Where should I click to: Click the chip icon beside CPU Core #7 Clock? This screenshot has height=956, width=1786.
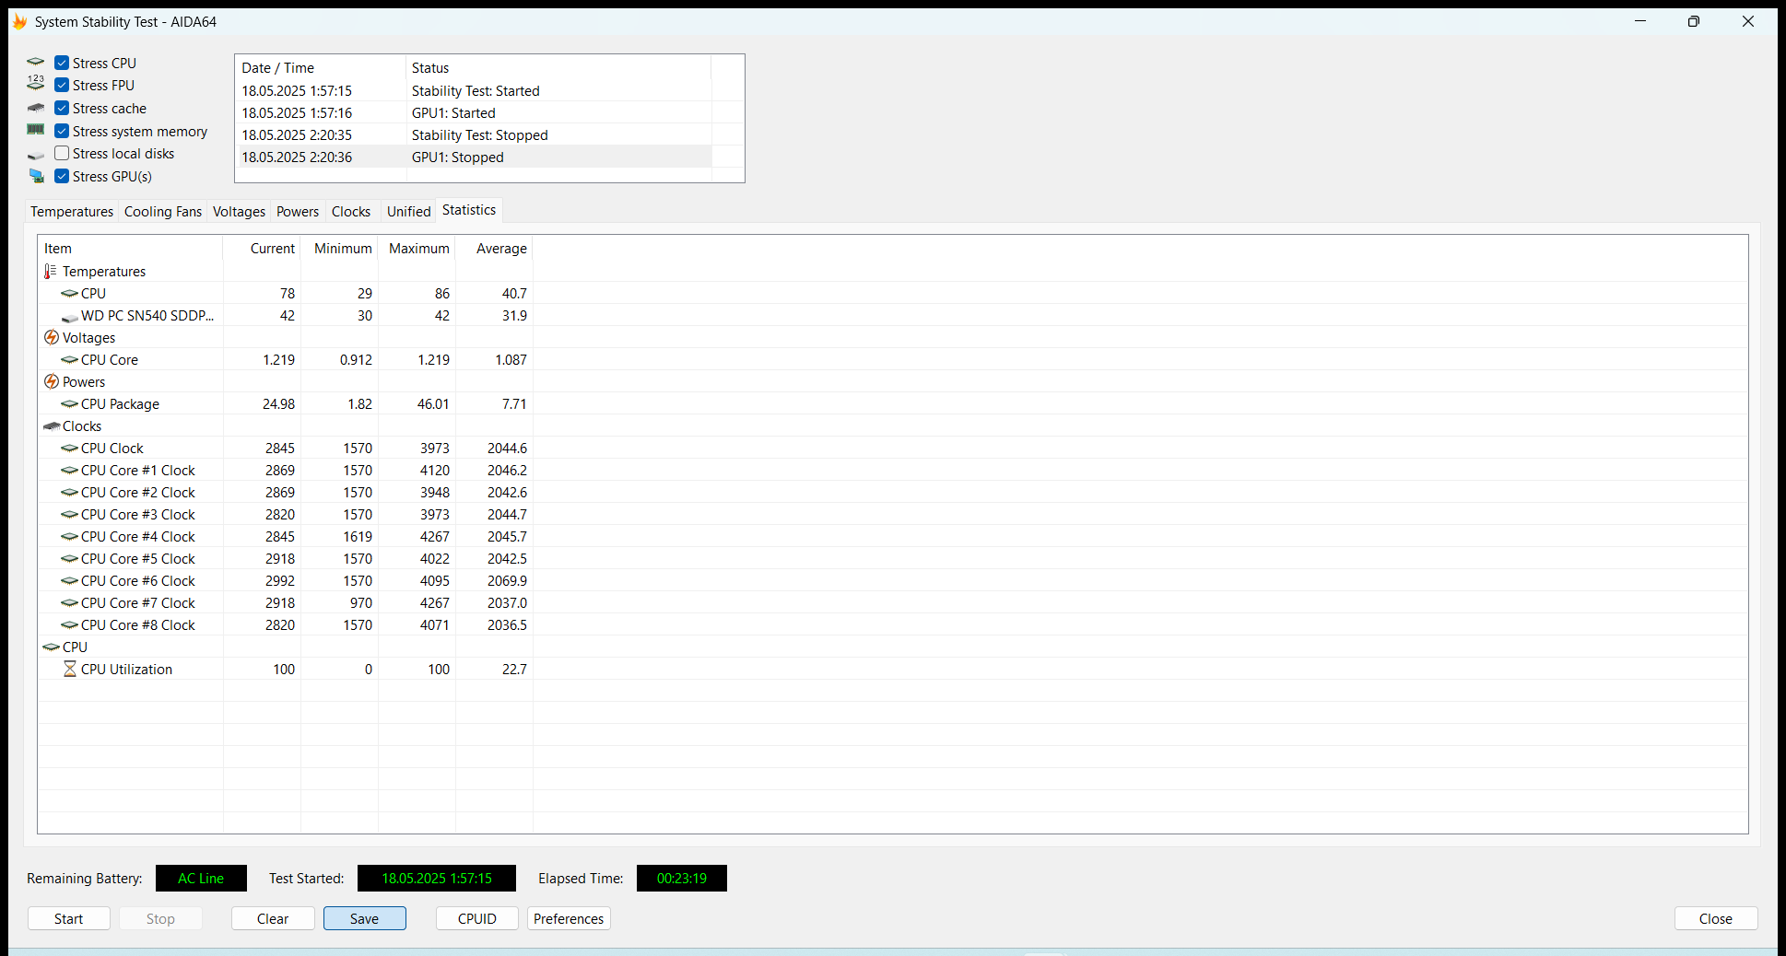70,603
